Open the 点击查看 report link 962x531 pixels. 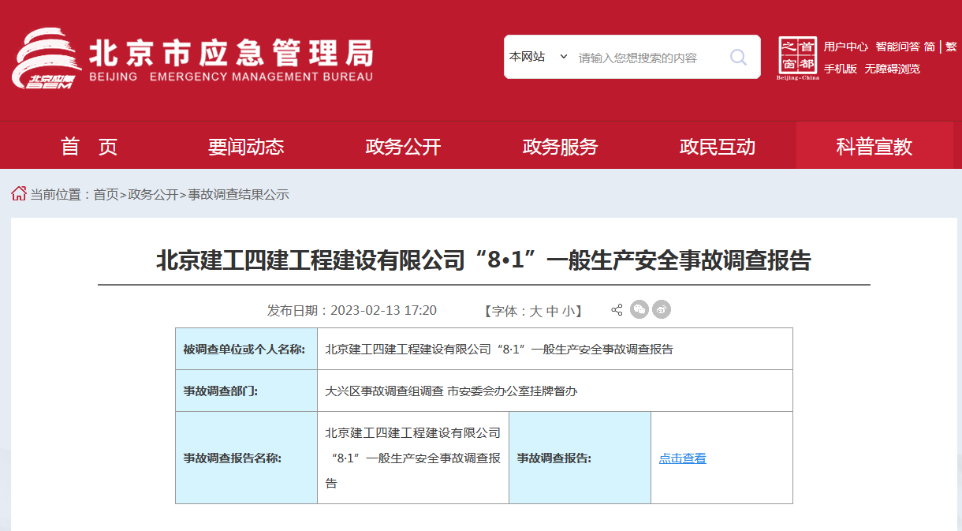click(683, 458)
